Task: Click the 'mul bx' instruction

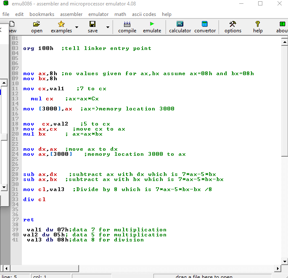Action: pyautogui.click(x=34, y=134)
